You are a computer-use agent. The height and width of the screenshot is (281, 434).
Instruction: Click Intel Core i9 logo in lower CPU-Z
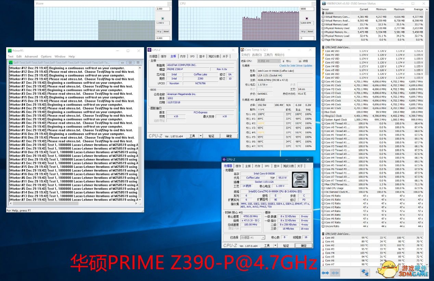301,179
